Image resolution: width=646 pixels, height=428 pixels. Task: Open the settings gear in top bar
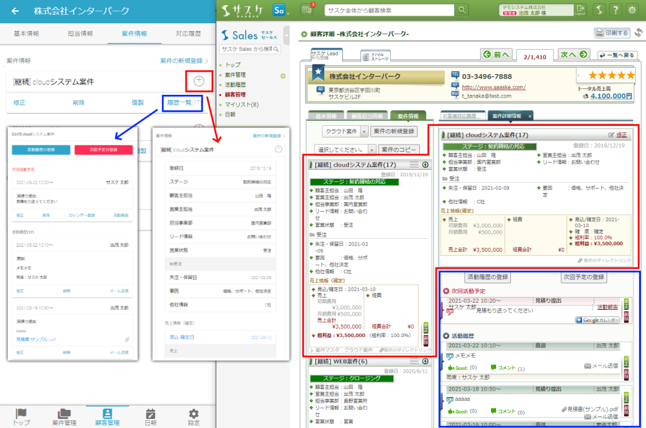point(632,10)
